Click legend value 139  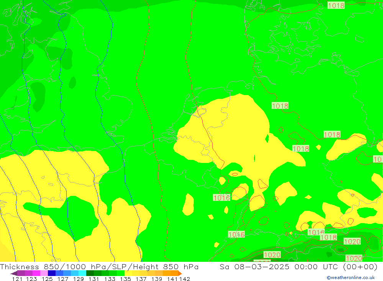(x=157, y=279)
